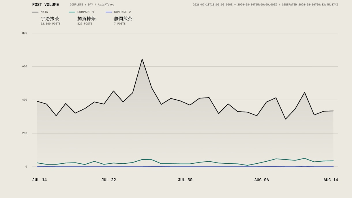The image size is (352, 198).
Task: Select the 加賀棒茶 series label
Action: (87, 19)
